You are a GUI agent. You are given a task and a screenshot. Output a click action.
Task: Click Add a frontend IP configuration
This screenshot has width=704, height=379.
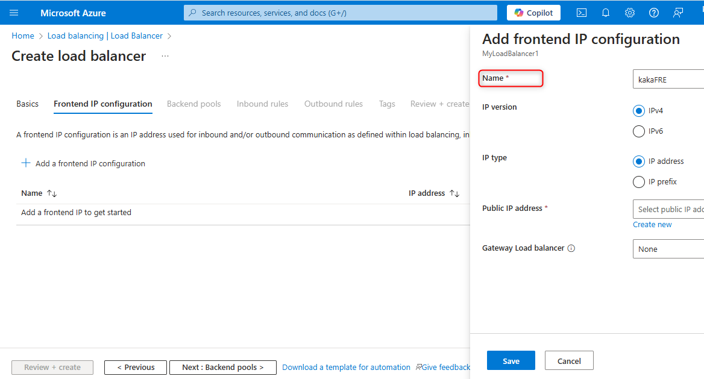tap(90, 163)
